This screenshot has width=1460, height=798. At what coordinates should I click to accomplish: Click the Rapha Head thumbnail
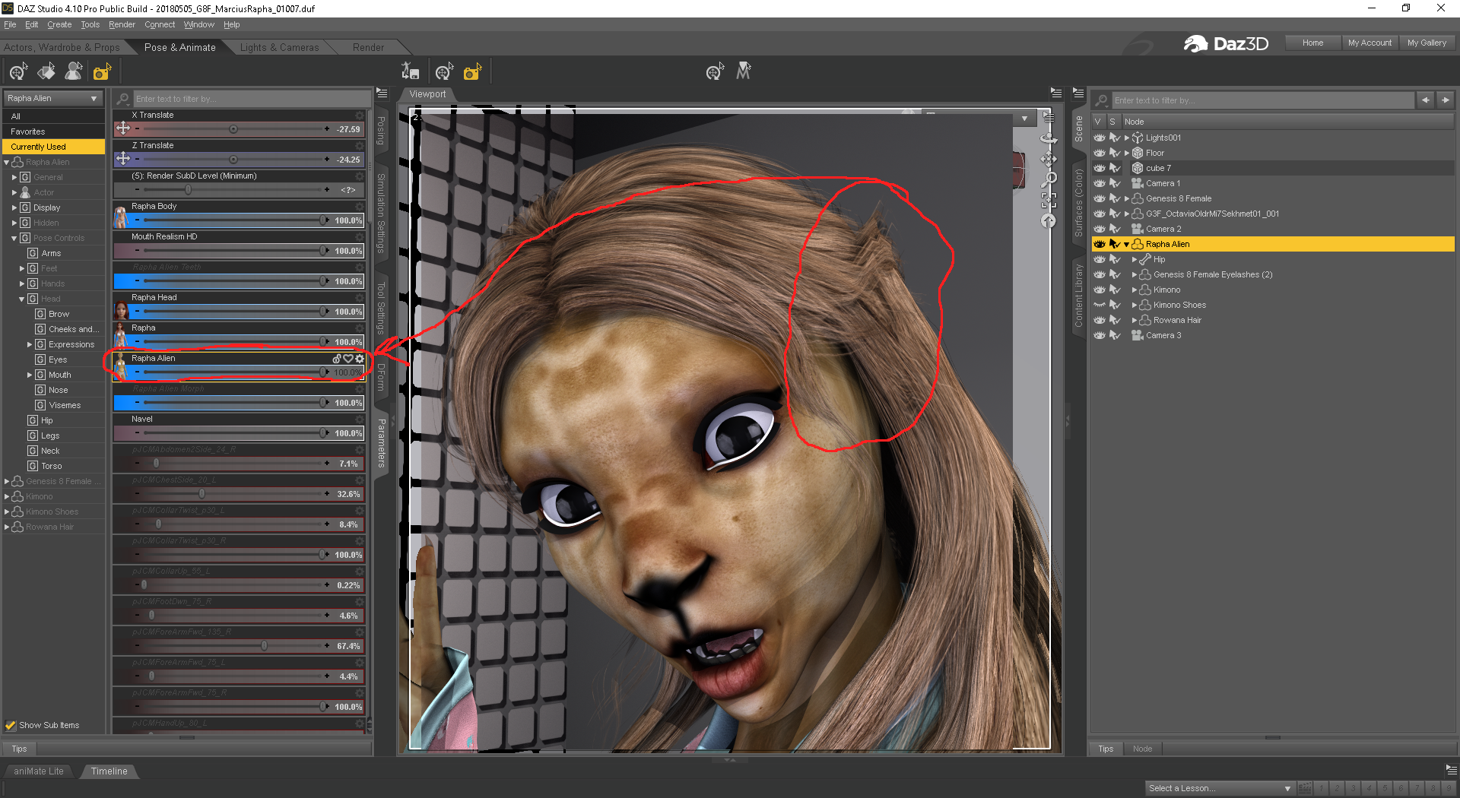[x=121, y=311]
